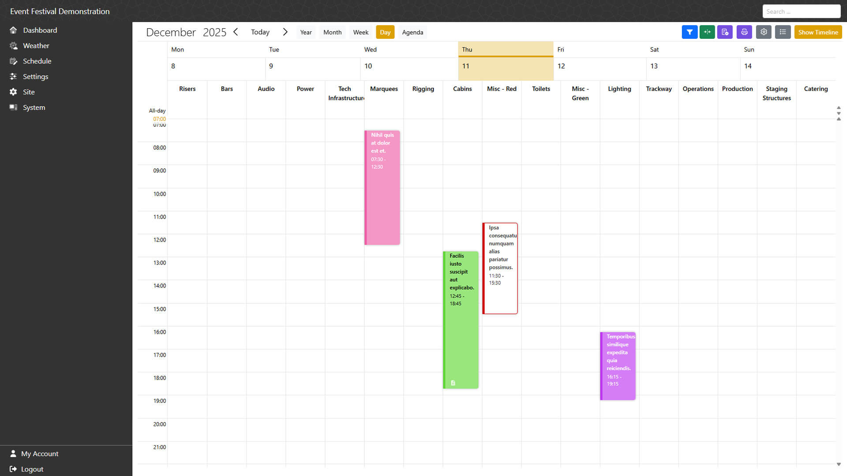Open Weather from the sidebar
The width and height of the screenshot is (847, 476).
coord(36,45)
